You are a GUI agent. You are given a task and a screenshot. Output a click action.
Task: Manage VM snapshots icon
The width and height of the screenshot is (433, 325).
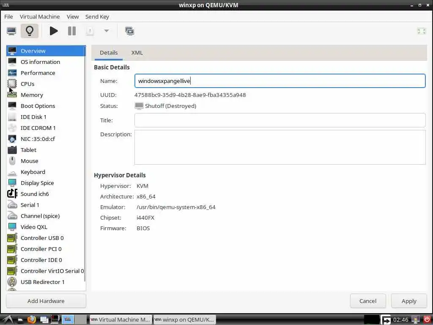129,31
